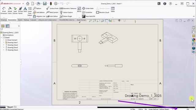Open the Lifecycle and Collaboration tab
This screenshot has height=110, width=196.
47,20
